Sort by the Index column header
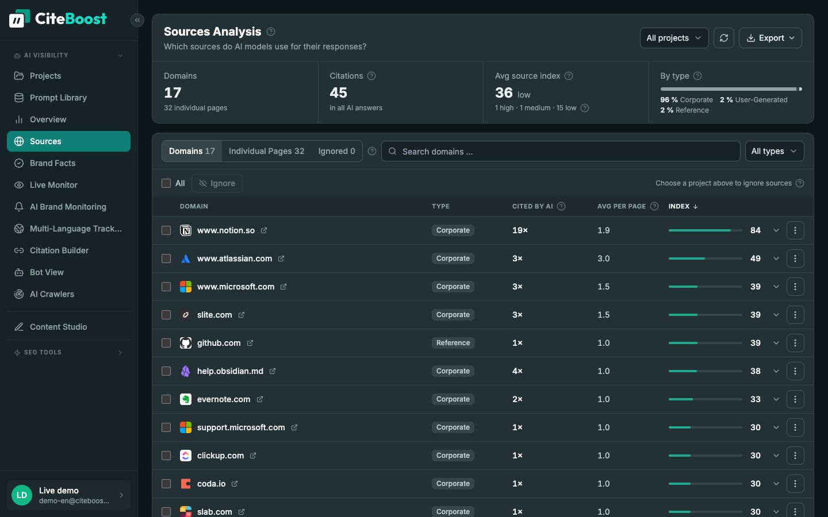 point(683,206)
